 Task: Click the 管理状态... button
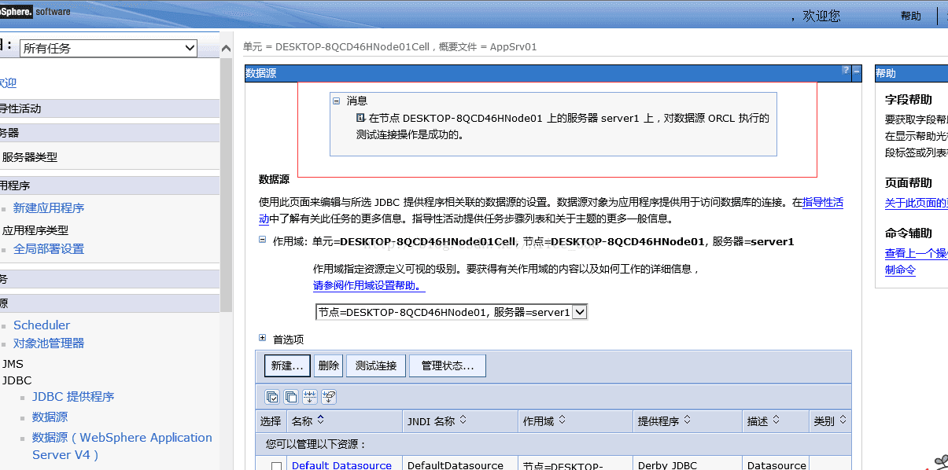point(448,365)
